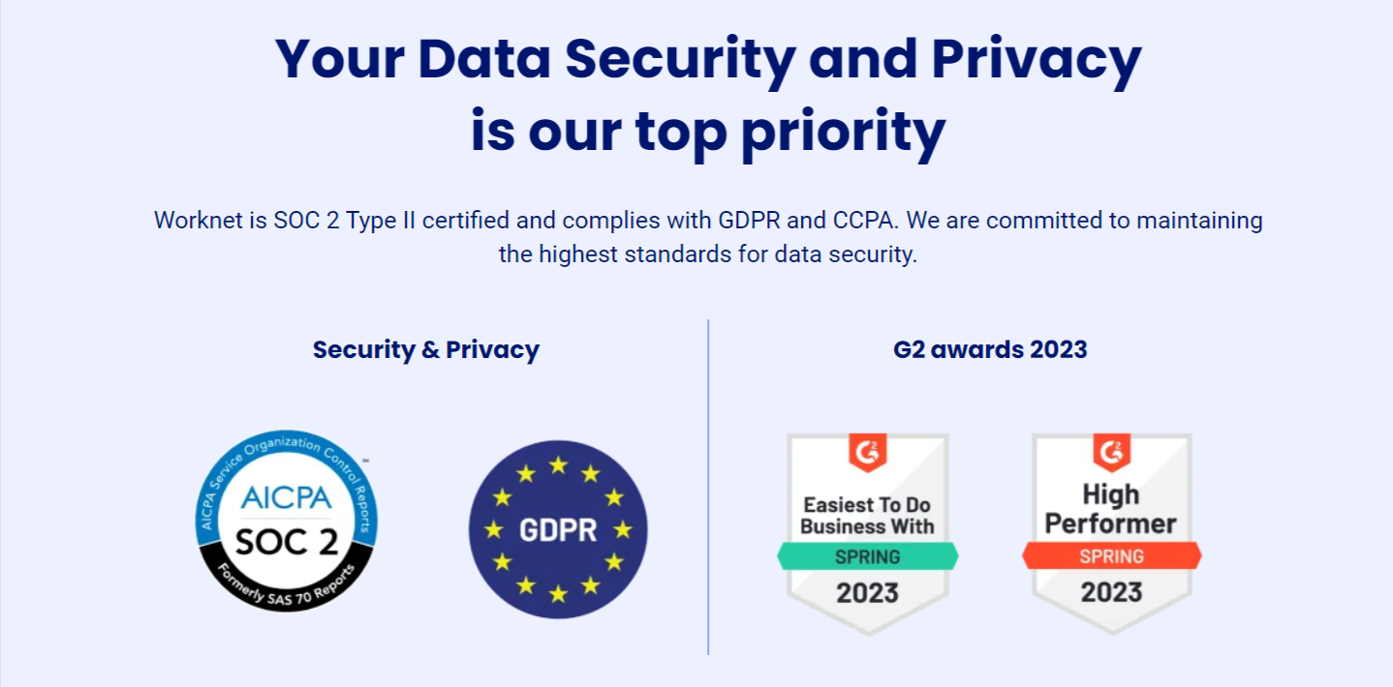This screenshot has width=1393, height=687.
Task: Click G2 logo on Easiest To Do Business badge
Action: tap(867, 451)
